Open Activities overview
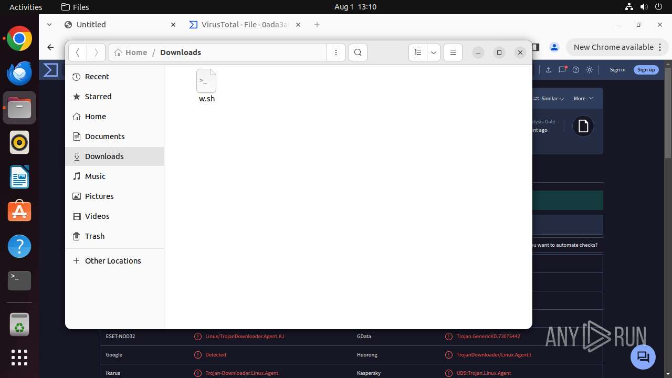The height and width of the screenshot is (378, 672). click(x=26, y=7)
